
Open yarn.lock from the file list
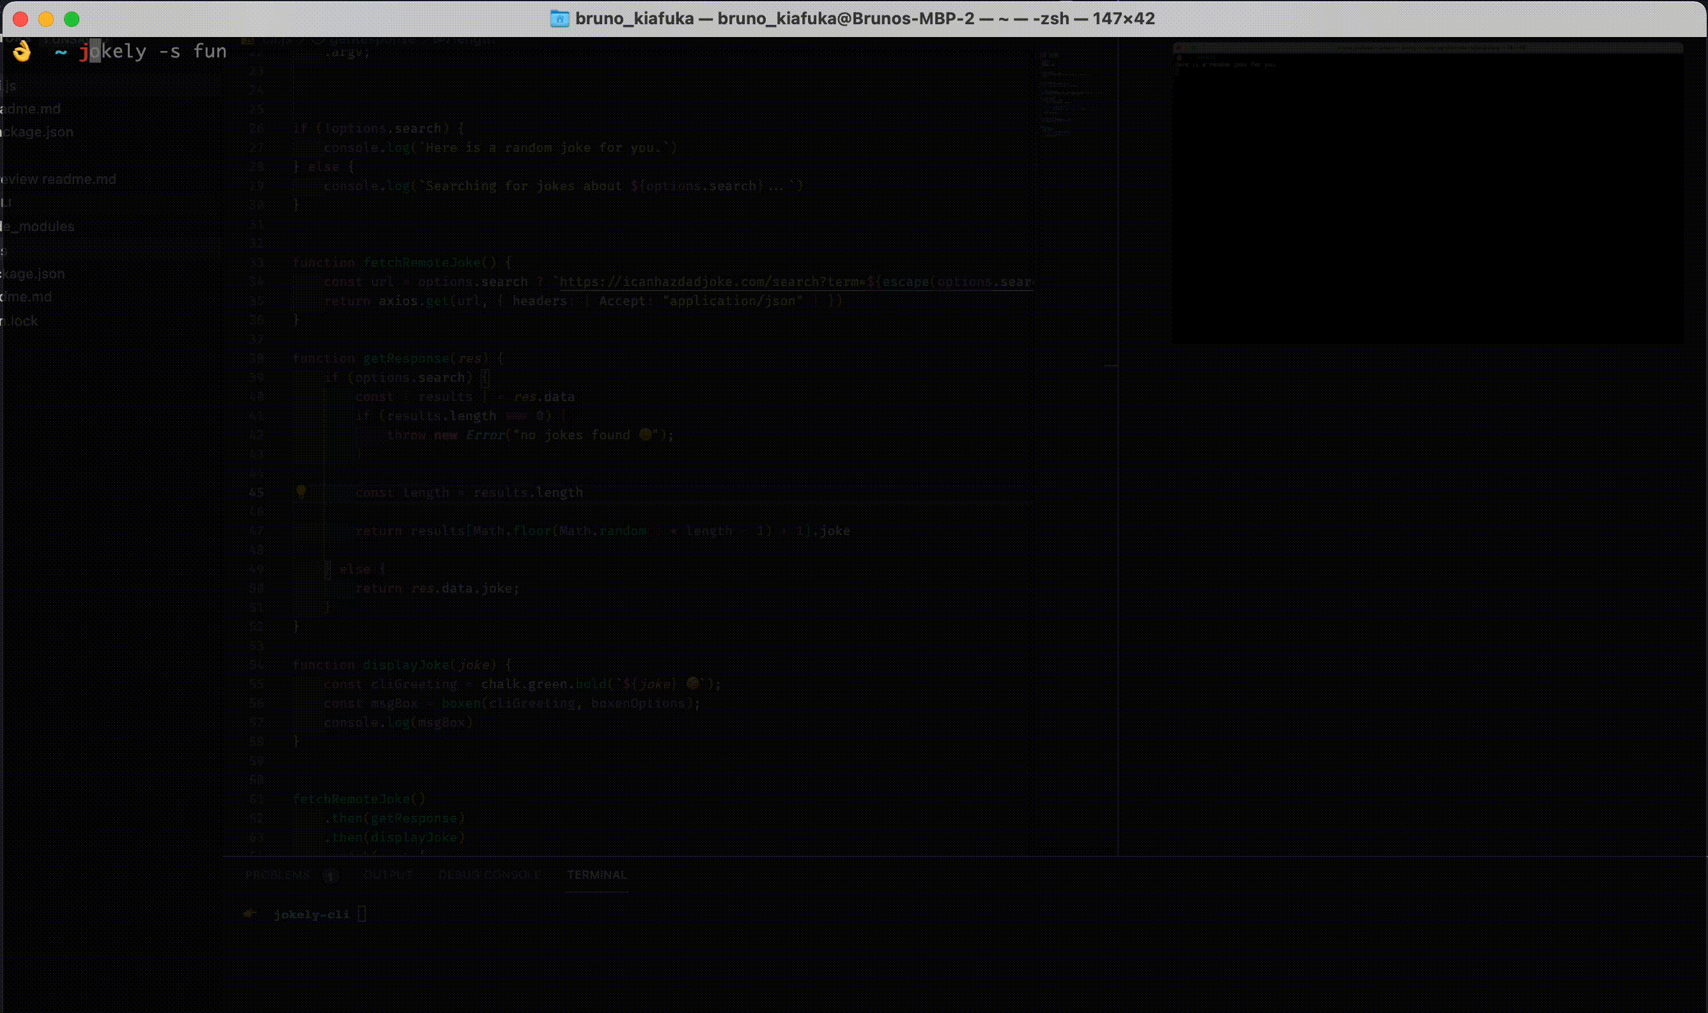[x=20, y=321]
